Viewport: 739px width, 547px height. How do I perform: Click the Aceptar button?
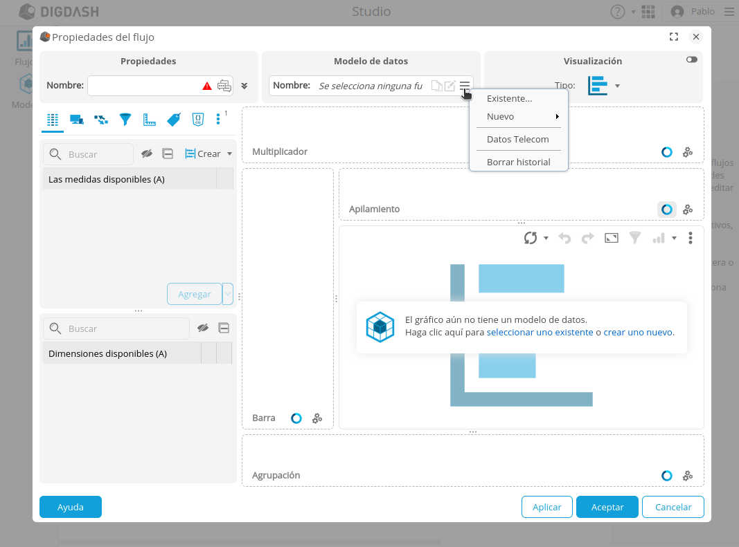click(607, 507)
